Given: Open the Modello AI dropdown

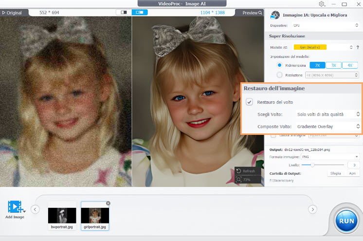Looking at the screenshot, I should coord(324,47).
